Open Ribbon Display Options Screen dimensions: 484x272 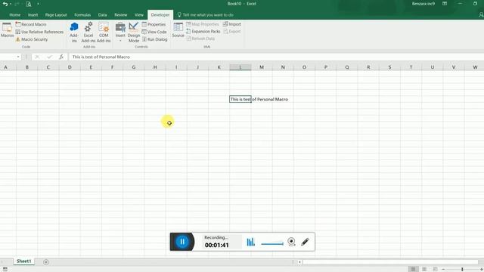point(445,4)
